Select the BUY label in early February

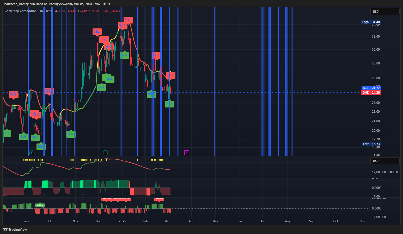(x=151, y=94)
